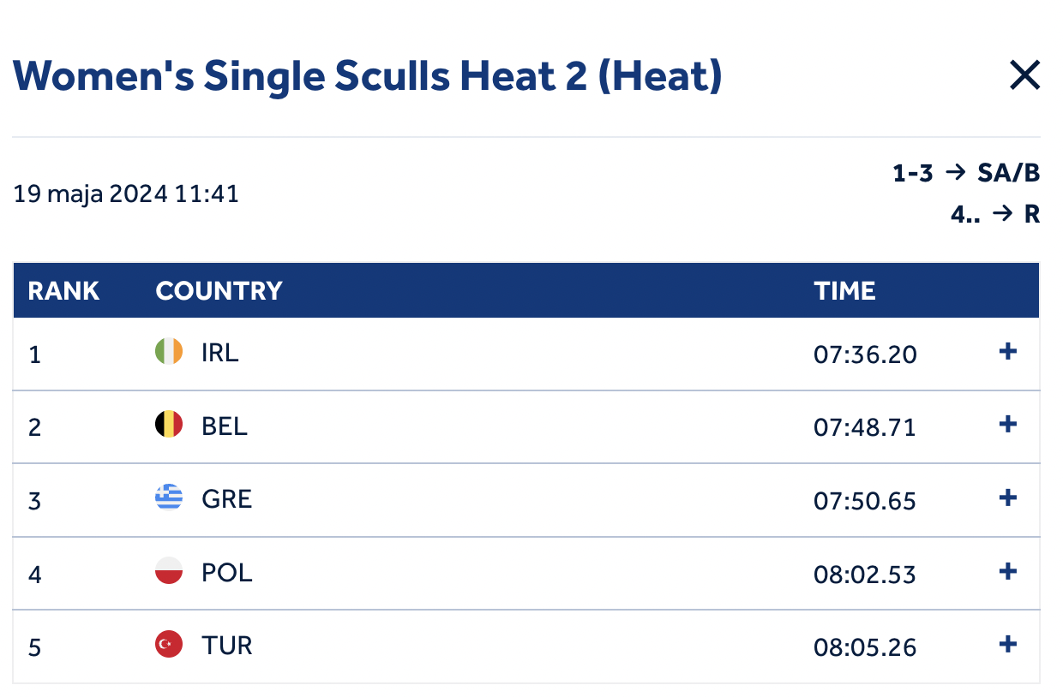This screenshot has height=697, width=1063.
Task: Expand the GRE row details with plus
Action: click(1008, 498)
